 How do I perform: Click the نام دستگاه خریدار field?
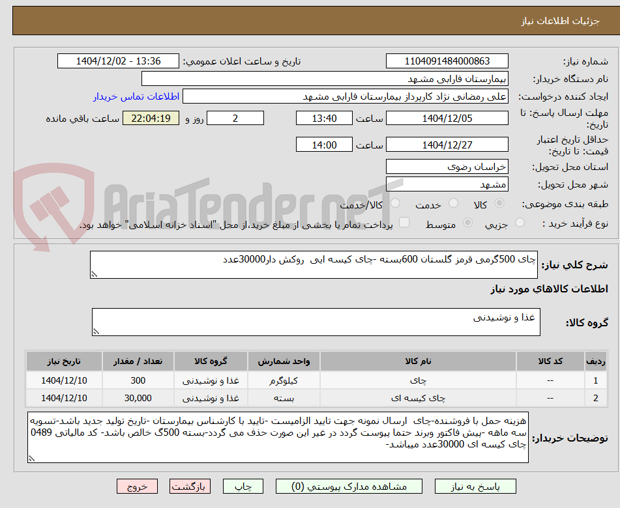click(325, 79)
